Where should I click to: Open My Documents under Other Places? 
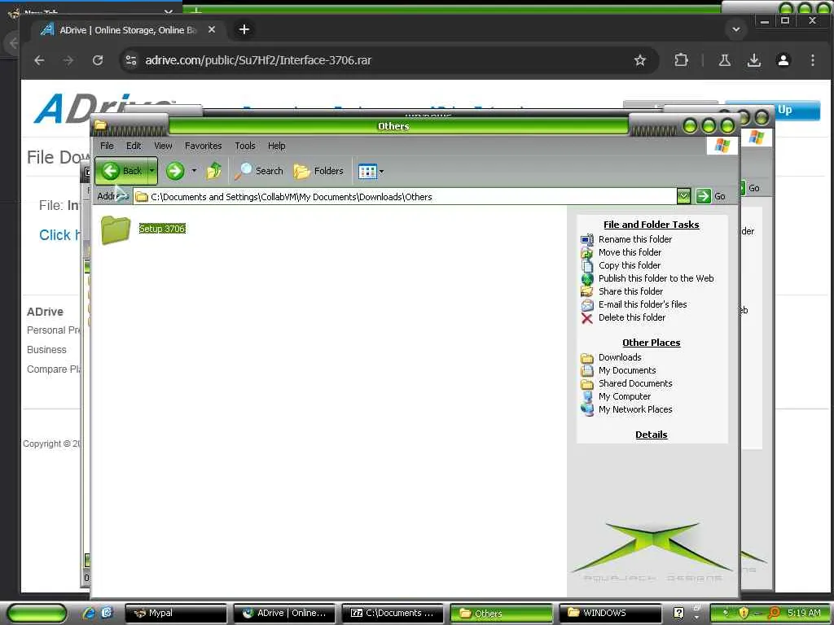click(627, 370)
